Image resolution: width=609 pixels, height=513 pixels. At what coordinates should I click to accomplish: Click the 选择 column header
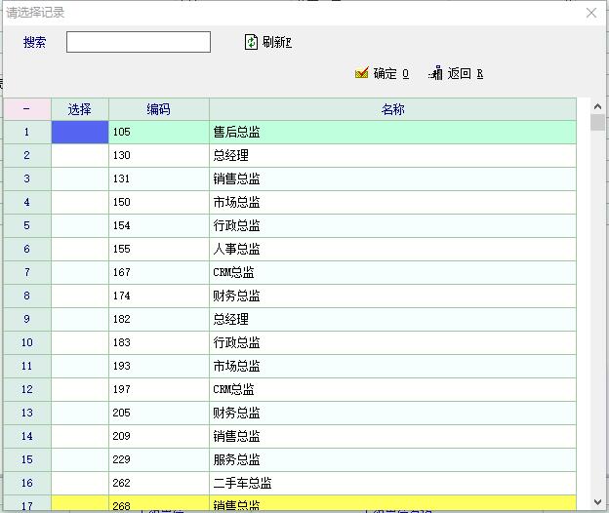(x=80, y=109)
